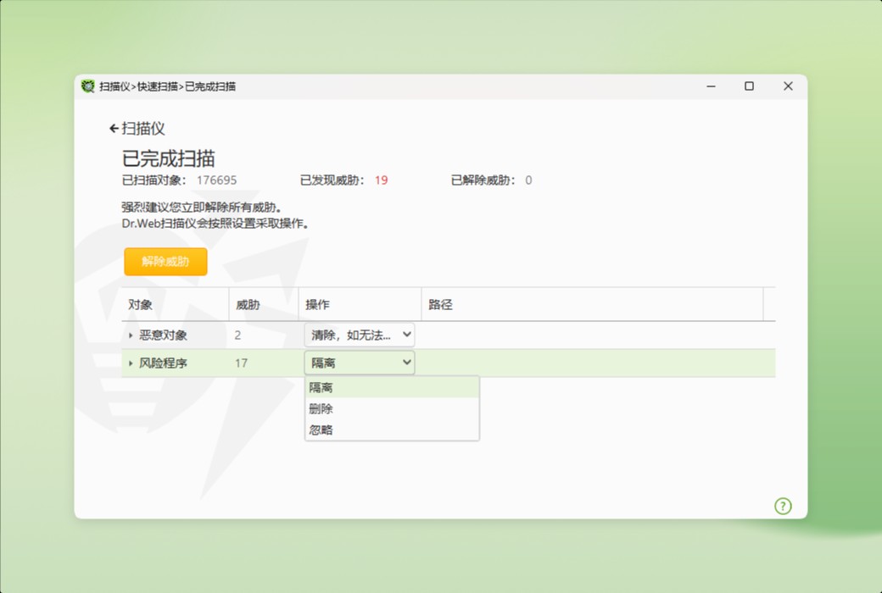Open the action dropdown showing 清除，如无法...
The image size is (882, 593).
coord(359,334)
